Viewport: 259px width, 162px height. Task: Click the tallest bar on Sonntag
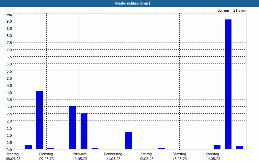[x=228, y=84]
